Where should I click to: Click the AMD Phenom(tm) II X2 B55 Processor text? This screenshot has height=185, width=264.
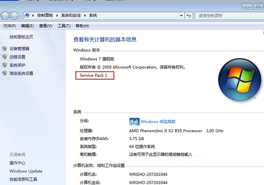[166, 131]
